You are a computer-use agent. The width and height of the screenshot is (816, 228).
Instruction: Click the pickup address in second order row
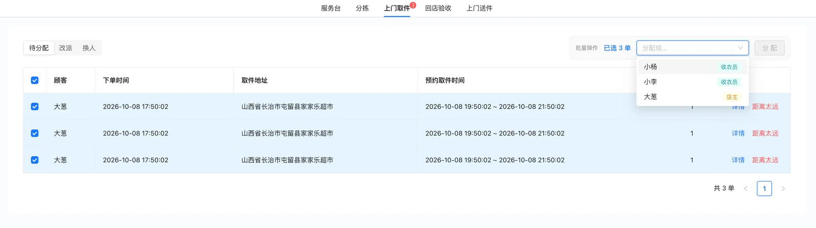[287, 133]
